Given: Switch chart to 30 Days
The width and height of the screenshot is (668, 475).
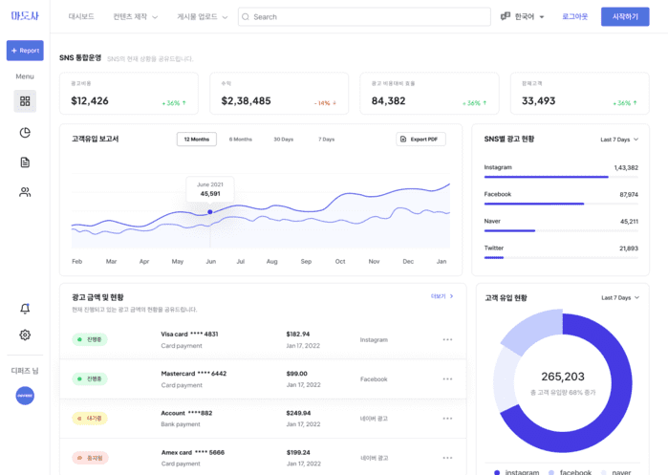Looking at the screenshot, I should tap(284, 140).
